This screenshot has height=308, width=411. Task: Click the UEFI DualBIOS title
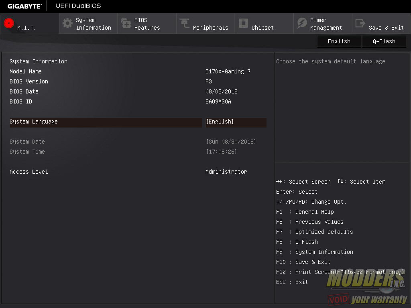click(78, 6)
